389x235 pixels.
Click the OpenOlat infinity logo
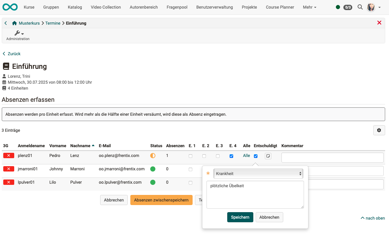point(10,7)
